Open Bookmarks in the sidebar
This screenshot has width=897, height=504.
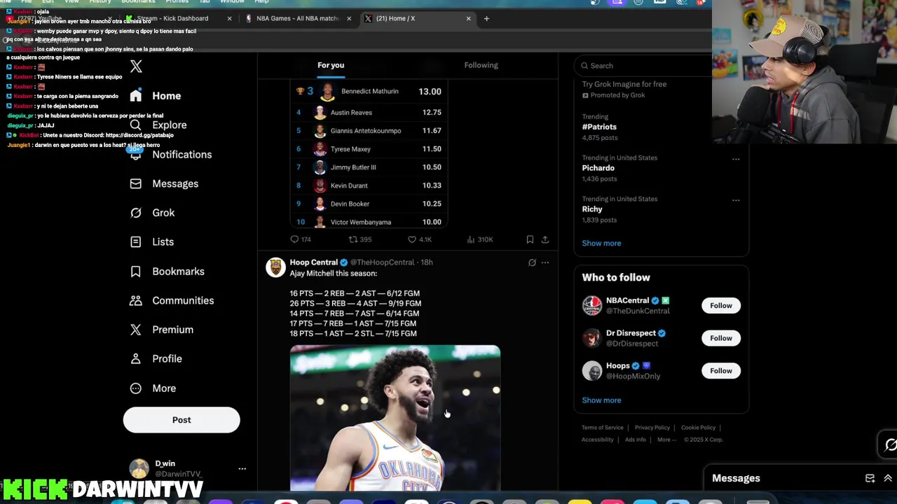point(167,272)
